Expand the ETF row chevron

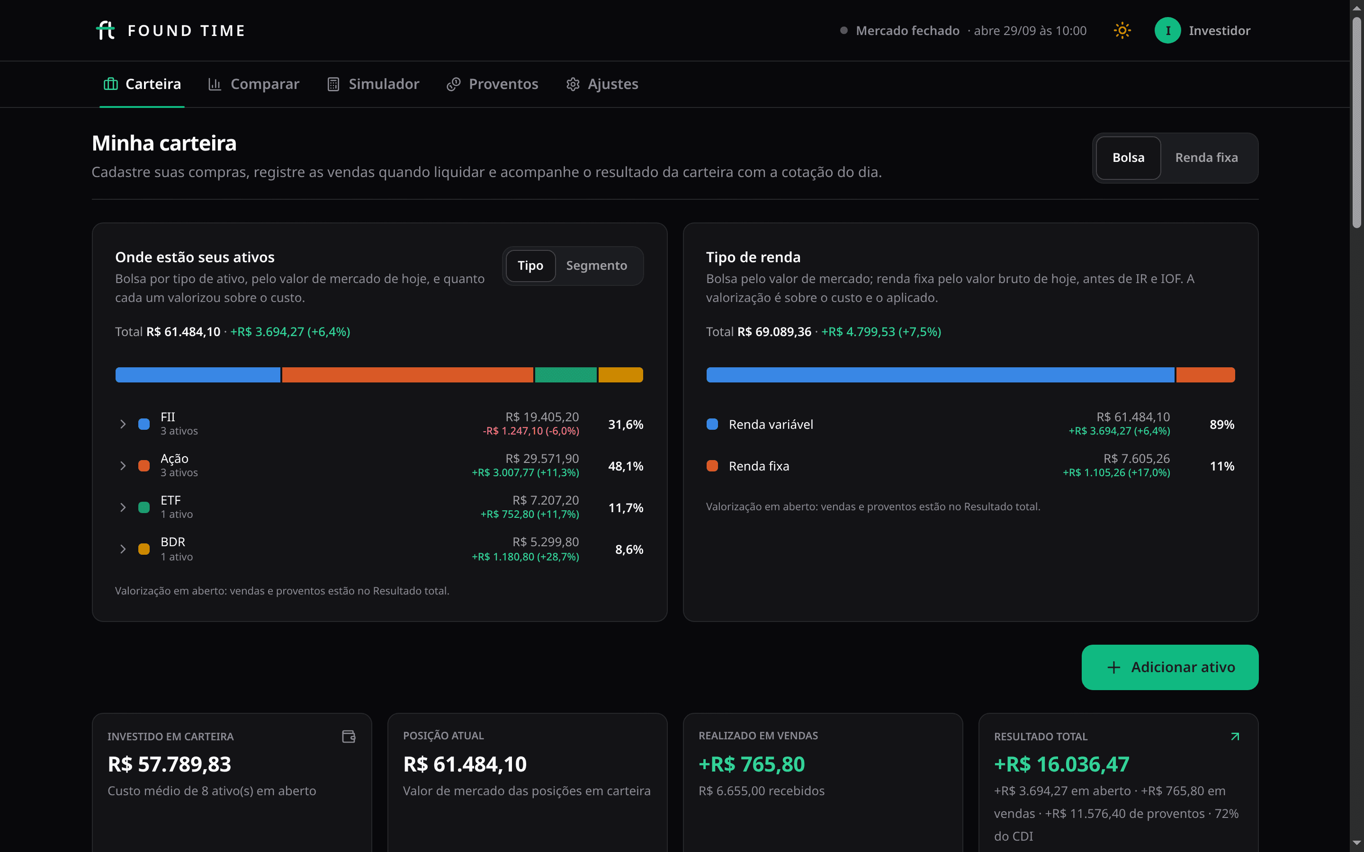pyautogui.click(x=123, y=507)
